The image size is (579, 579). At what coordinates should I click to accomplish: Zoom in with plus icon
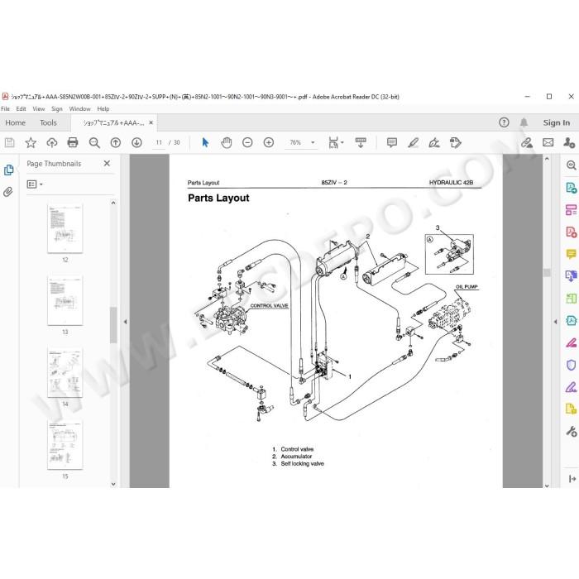(269, 142)
